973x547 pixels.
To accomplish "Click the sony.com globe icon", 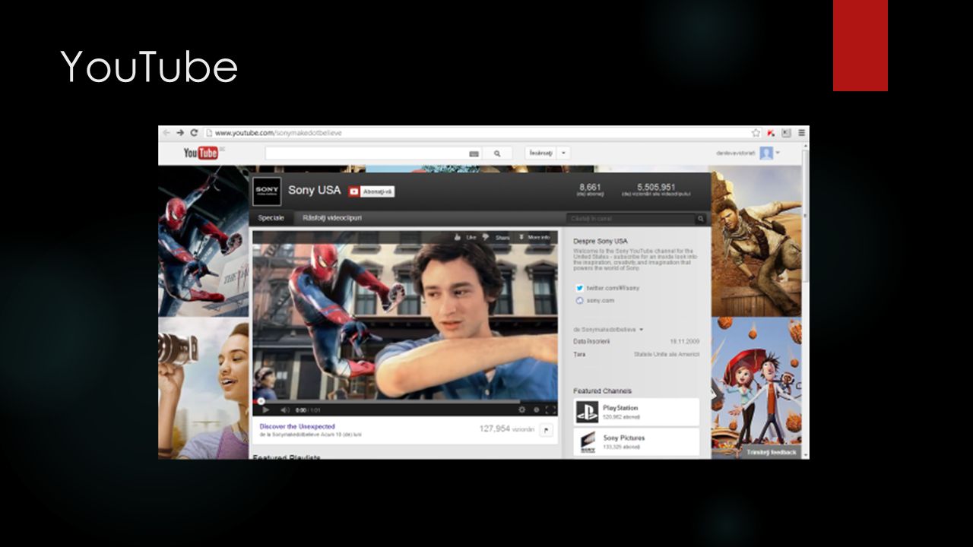I will tap(579, 300).
